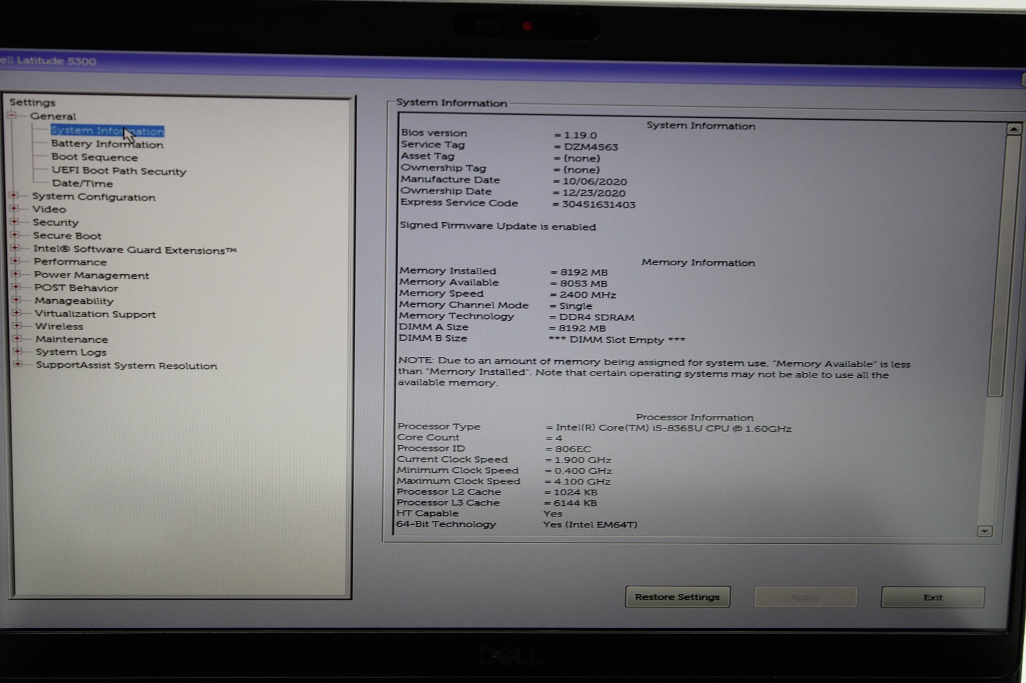This screenshot has height=683, width=1026.
Task: Expand the Performance node
Action: pos(15,261)
